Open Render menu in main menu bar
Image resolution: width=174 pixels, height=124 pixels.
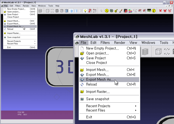26,6
